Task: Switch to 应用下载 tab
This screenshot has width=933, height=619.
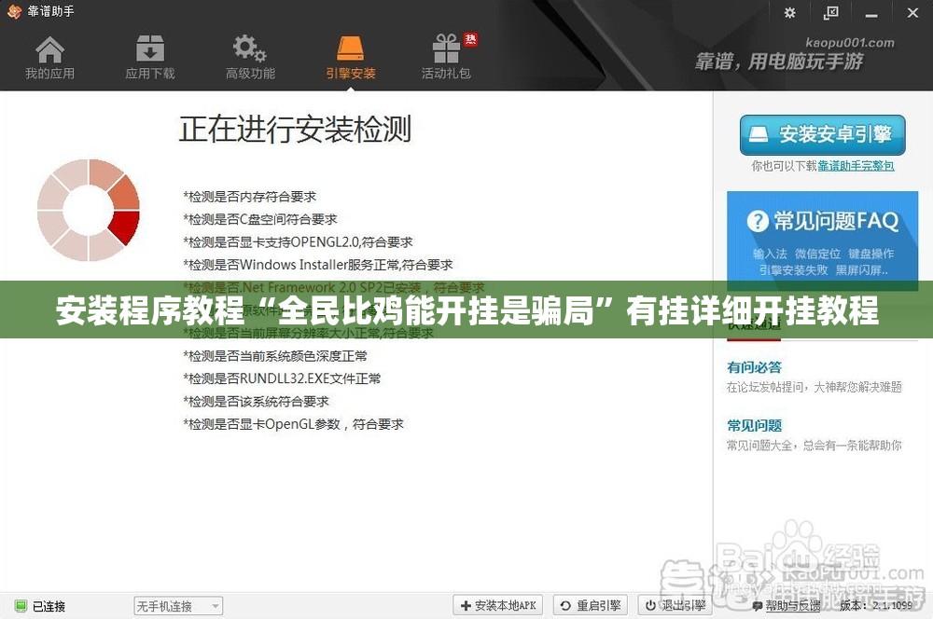Action: [x=150, y=58]
